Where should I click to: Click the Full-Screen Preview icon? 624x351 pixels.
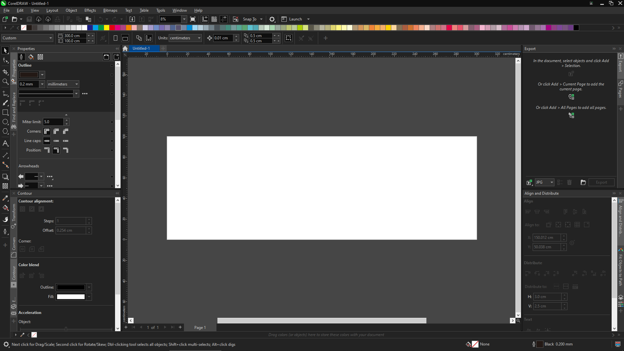coord(193,19)
